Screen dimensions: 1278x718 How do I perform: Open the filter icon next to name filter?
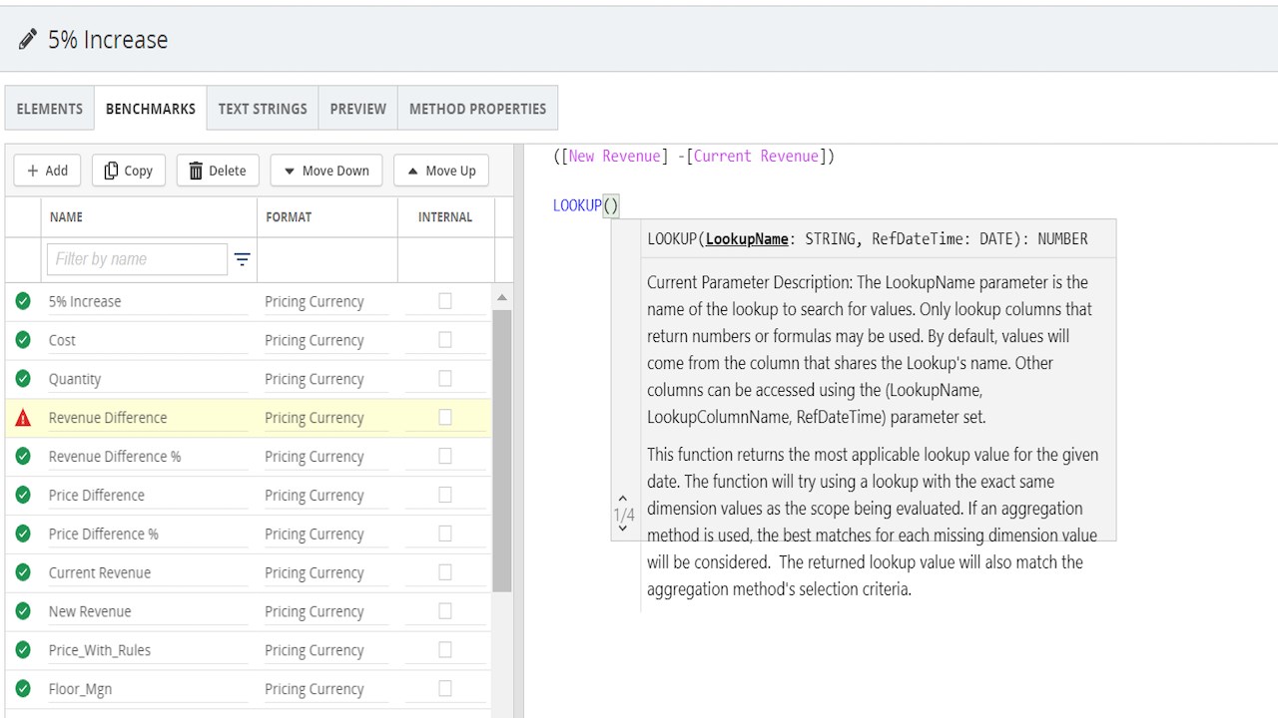(242, 259)
